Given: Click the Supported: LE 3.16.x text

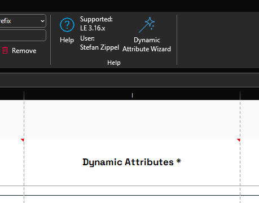Looking at the screenshot, I should pyautogui.click(x=96, y=24).
